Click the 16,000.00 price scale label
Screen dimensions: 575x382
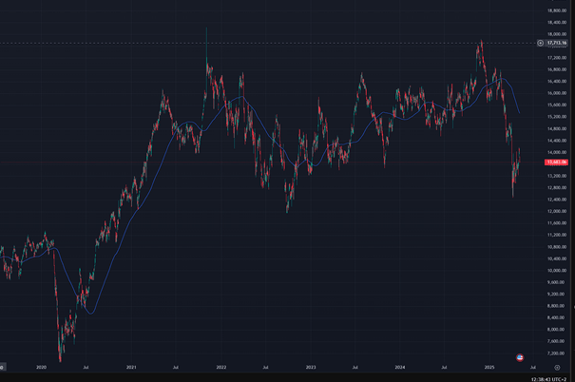click(557, 93)
